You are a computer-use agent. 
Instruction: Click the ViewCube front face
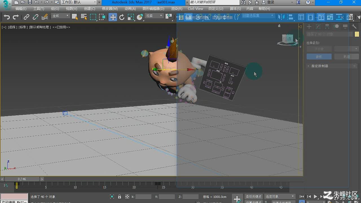tap(289, 39)
